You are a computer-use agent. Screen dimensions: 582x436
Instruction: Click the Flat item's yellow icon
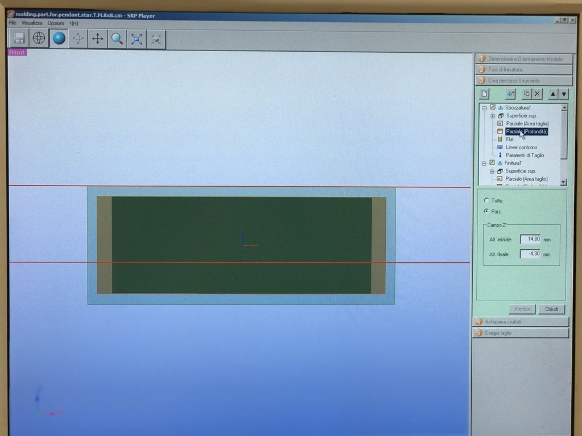(x=500, y=140)
